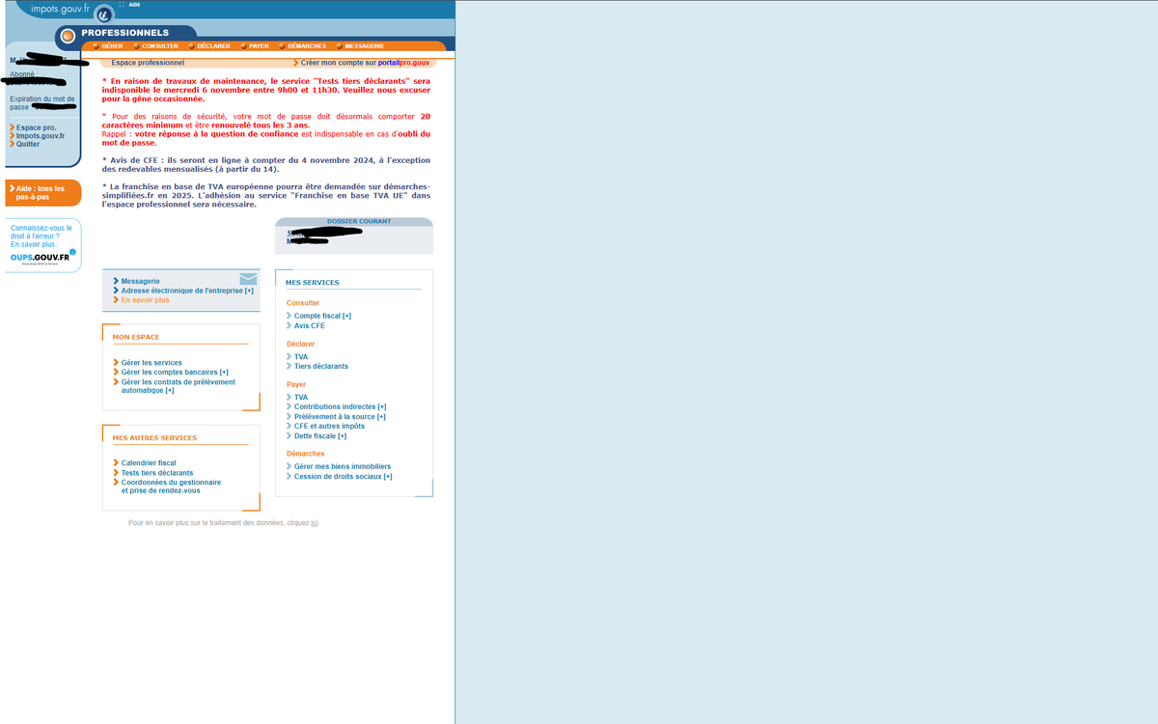Open the GÉRER menu

(112, 46)
